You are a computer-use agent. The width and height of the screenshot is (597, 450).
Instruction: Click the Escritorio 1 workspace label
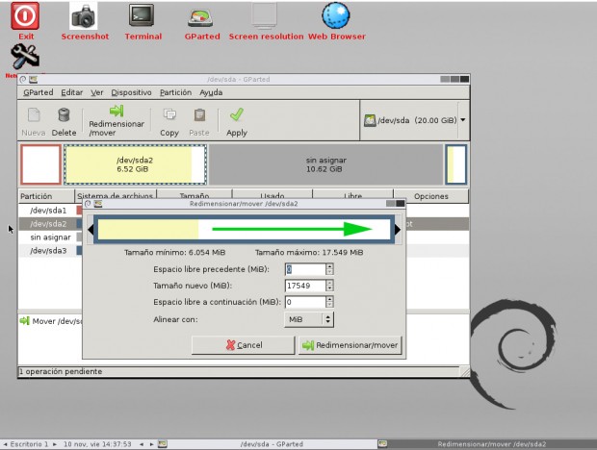tap(29, 444)
